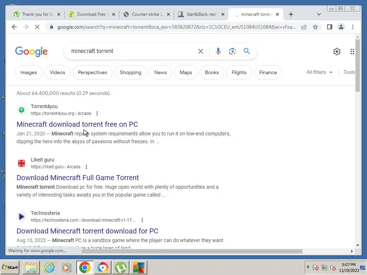Switch to Thank you for Downloading tab
The height and width of the screenshot is (275, 367).
tap(34, 14)
